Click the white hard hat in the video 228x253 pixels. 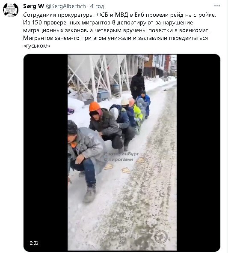(125, 102)
